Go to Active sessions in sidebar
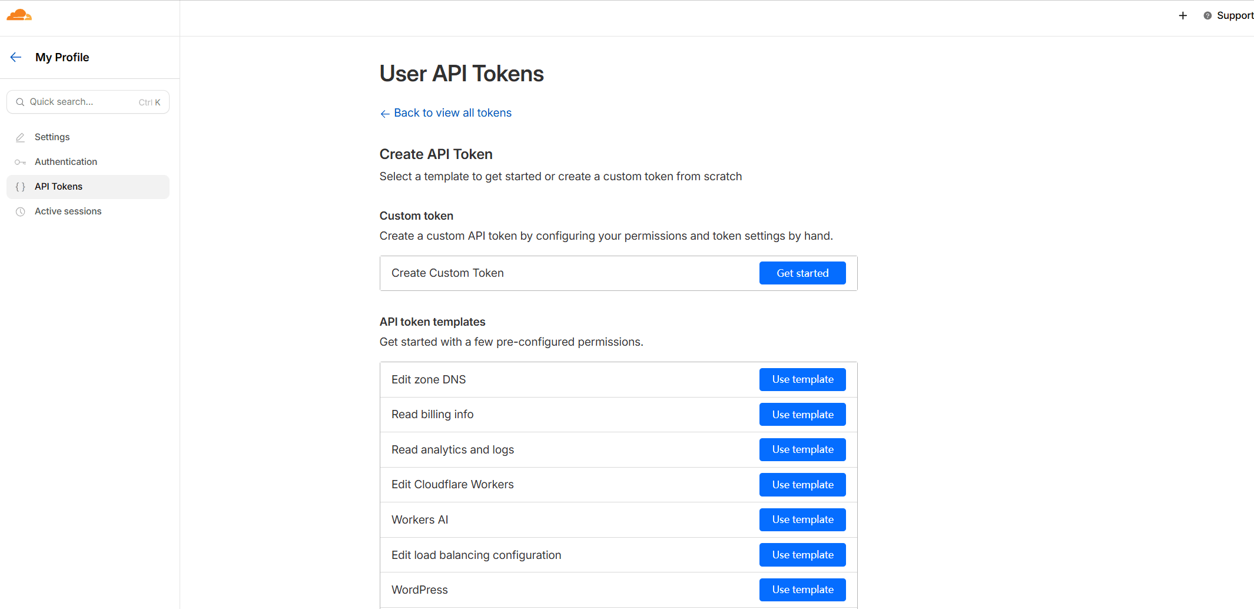Viewport: 1254px width, 609px height. (68, 211)
